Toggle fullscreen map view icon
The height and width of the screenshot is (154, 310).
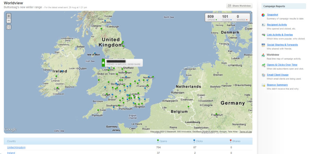coord(9,27)
